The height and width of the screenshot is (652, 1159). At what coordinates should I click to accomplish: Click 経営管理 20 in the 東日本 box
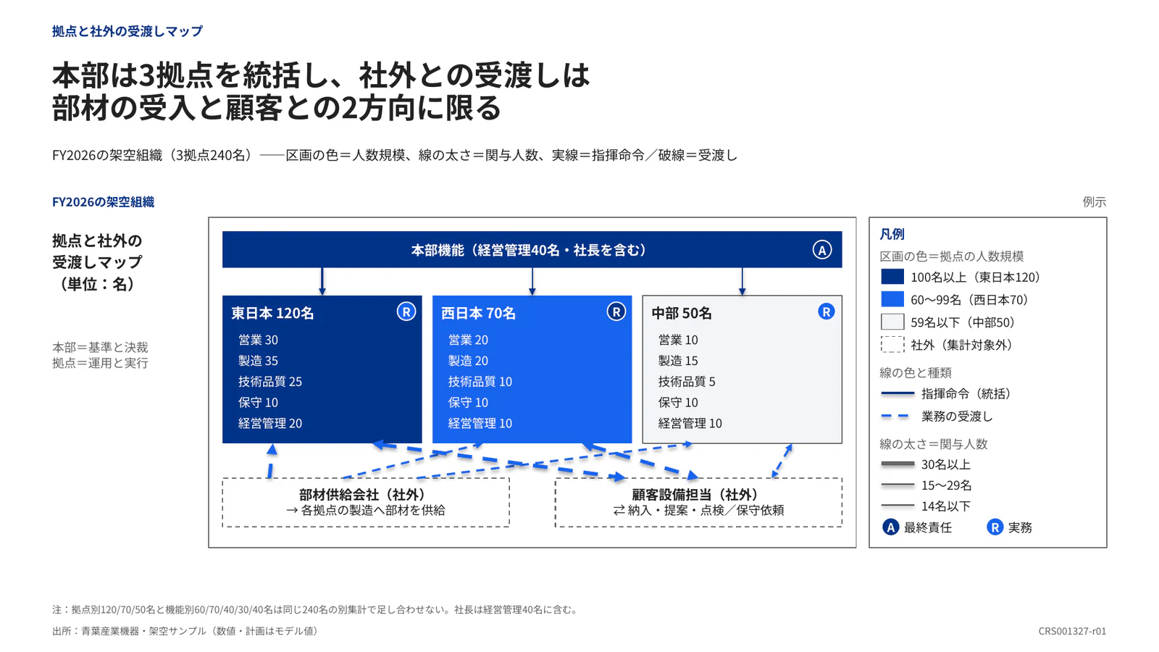click(270, 424)
